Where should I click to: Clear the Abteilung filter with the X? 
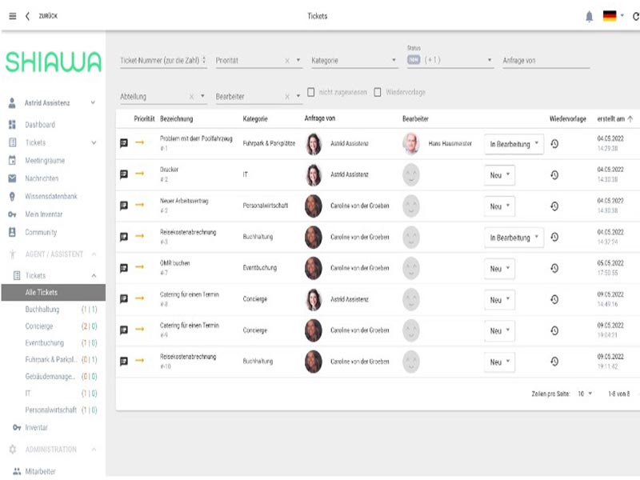coord(191,96)
